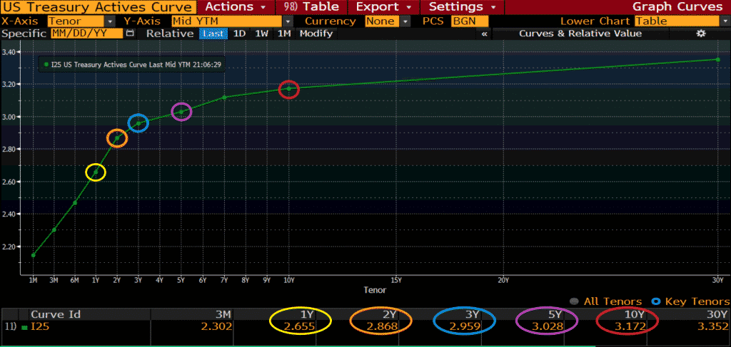This screenshot has width=731, height=347.
Task: Select the 1W relative period
Action: coord(262,33)
